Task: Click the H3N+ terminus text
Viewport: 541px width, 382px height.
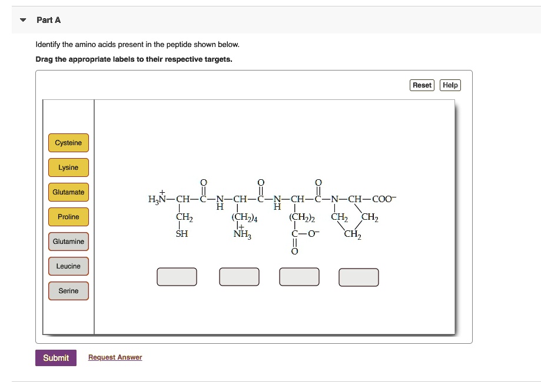Action: pyautogui.click(x=157, y=197)
